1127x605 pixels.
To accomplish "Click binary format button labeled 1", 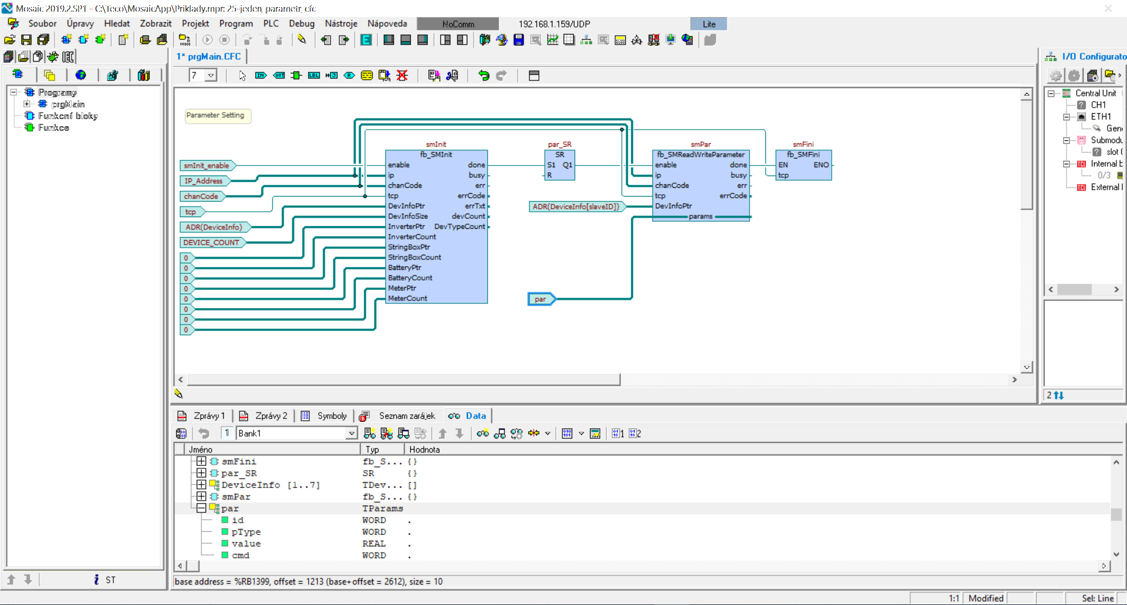I will 618,434.
